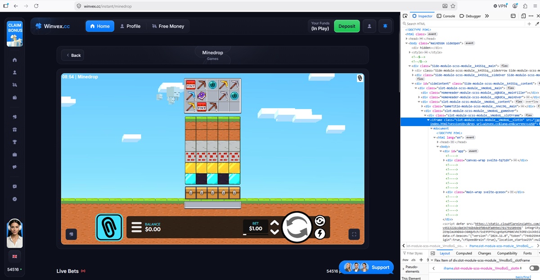Collapse the Flex Item section
This screenshot has height=280, width=540.
click(x=432, y=260)
